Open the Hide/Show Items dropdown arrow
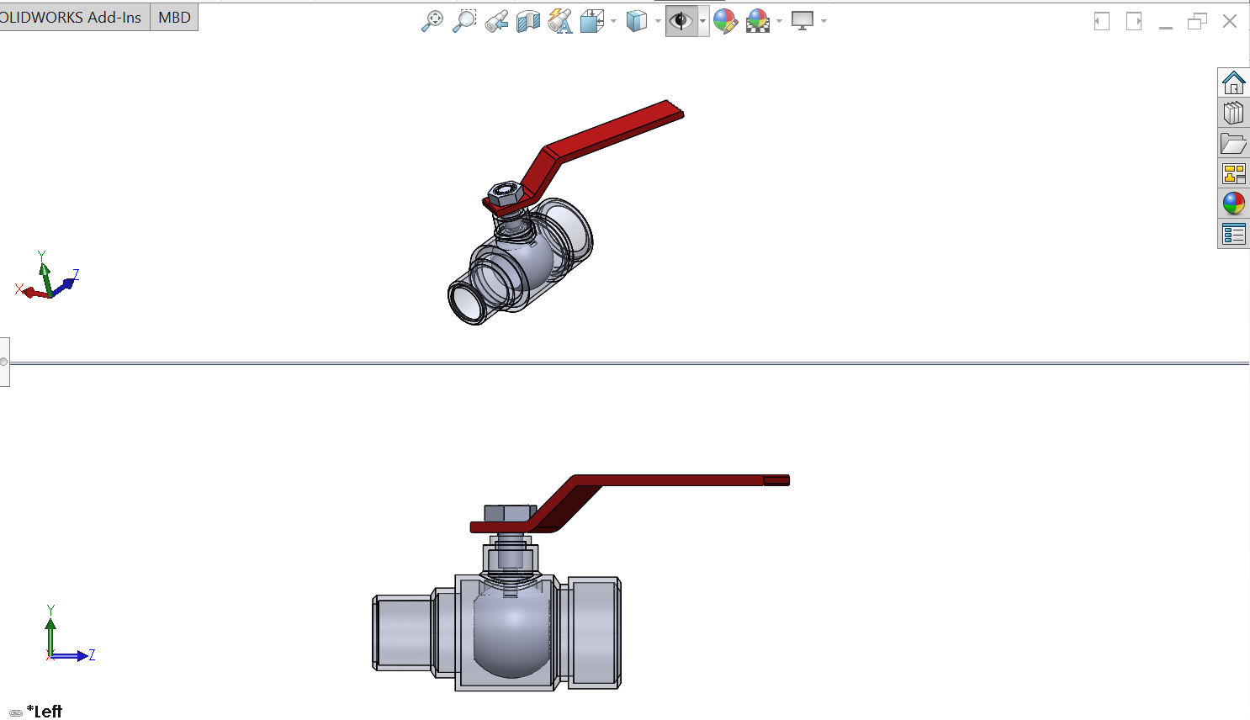The image size is (1250, 720). pyautogui.click(x=702, y=21)
